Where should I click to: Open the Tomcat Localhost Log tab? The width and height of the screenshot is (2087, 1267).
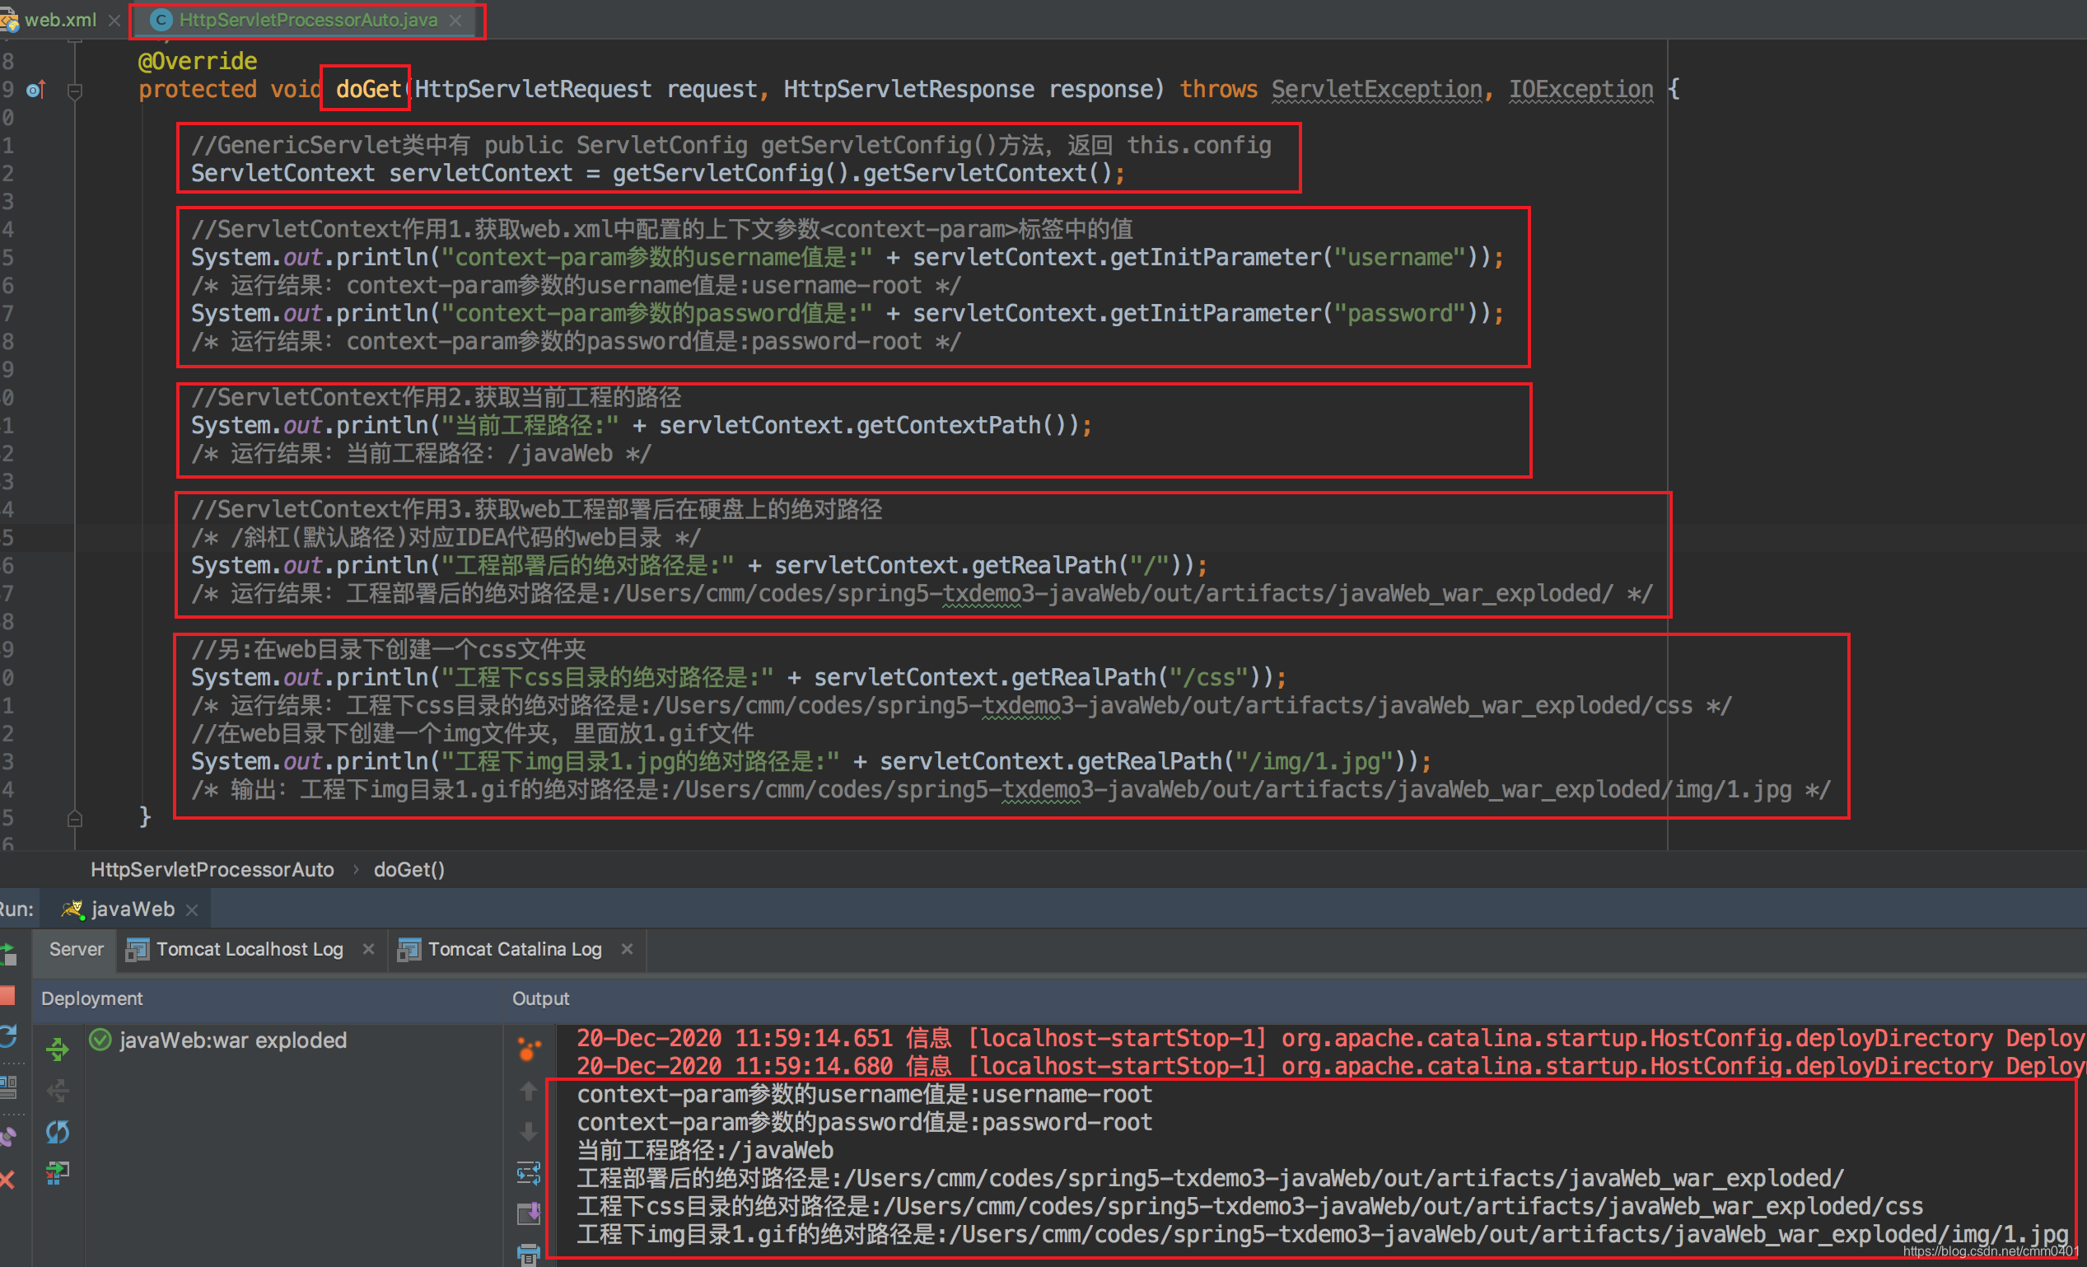[249, 949]
